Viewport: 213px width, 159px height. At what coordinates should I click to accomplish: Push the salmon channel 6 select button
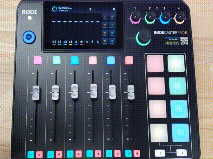[x=129, y=60]
